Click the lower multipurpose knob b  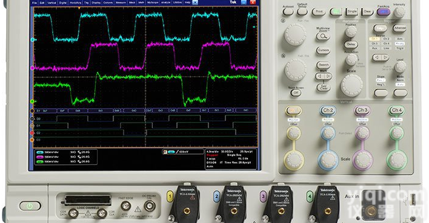click(295, 70)
